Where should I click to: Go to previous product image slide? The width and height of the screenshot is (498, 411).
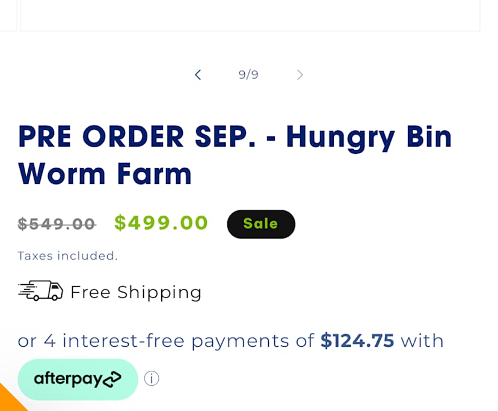pos(198,75)
